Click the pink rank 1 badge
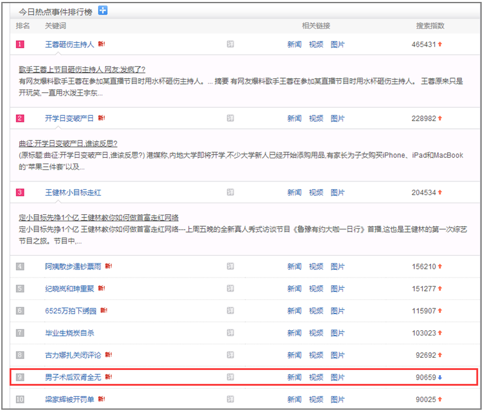The image size is (483, 411). (x=20, y=45)
